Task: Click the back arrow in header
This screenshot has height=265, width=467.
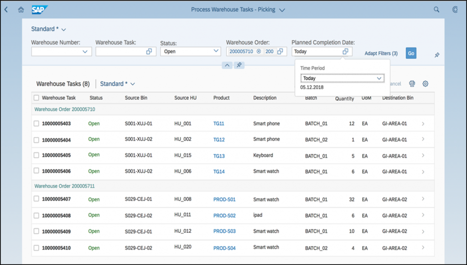Action: 6,10
